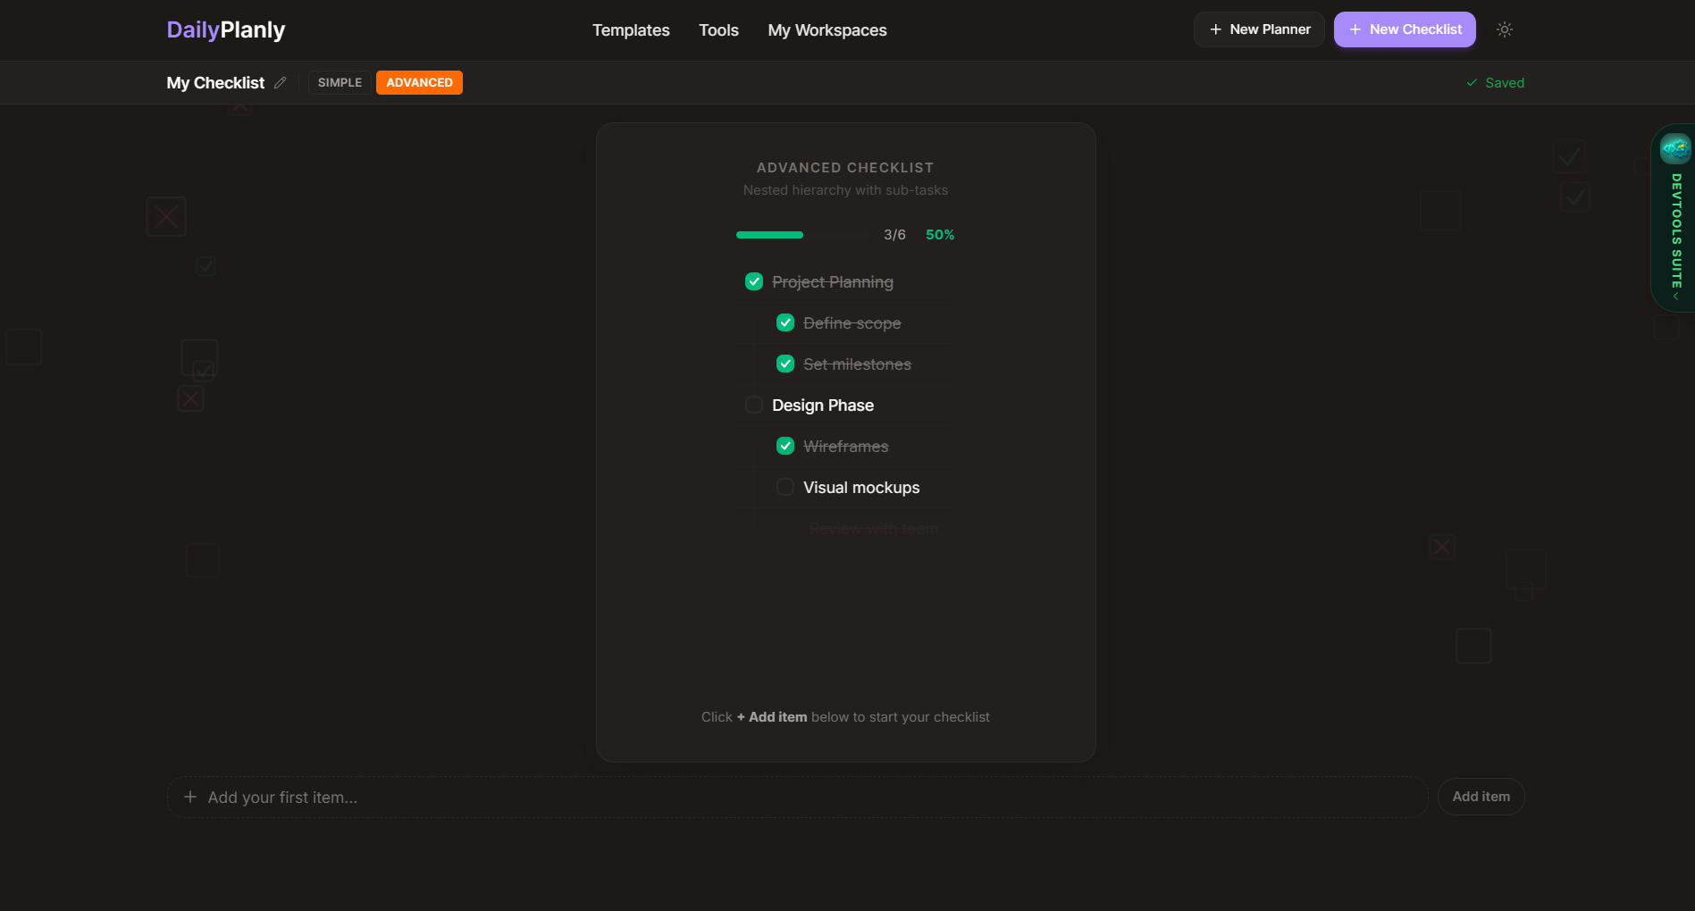1695x911 pixels.
Task: Uncheck the Define scope checkbox
Action: click(785, 322)
